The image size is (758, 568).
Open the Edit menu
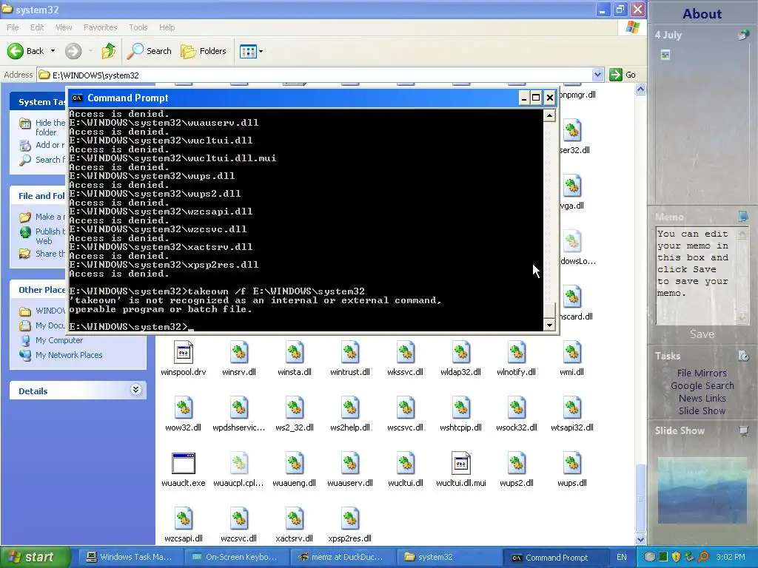(37, 27)
